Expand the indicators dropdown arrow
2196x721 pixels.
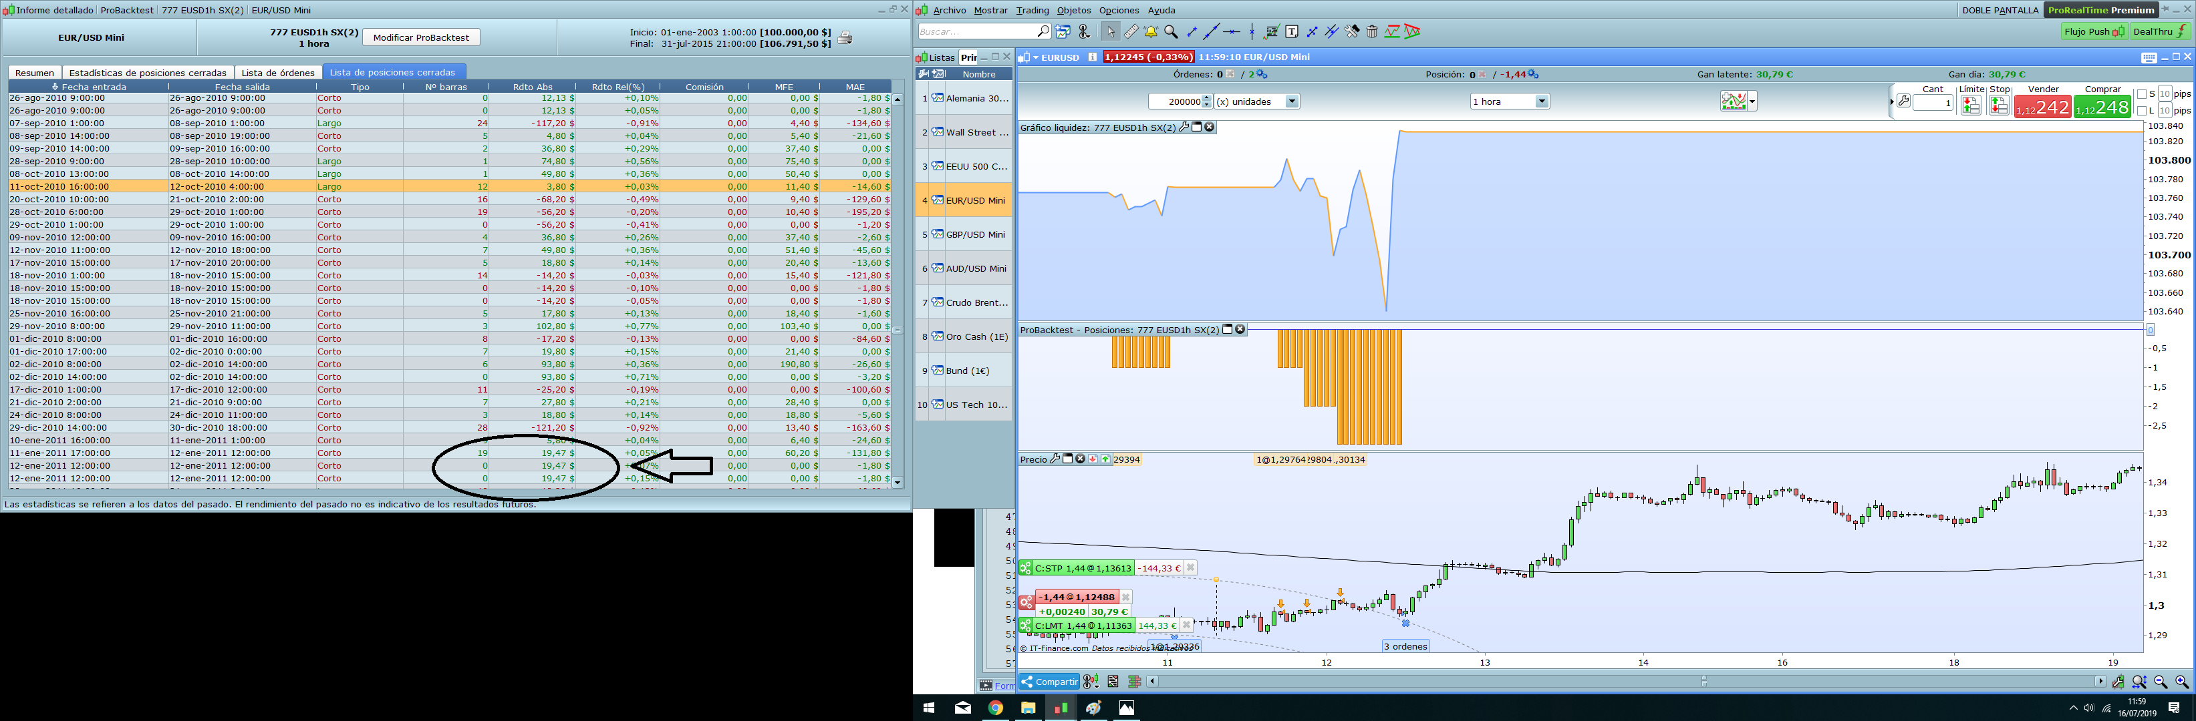point(1752,101)
